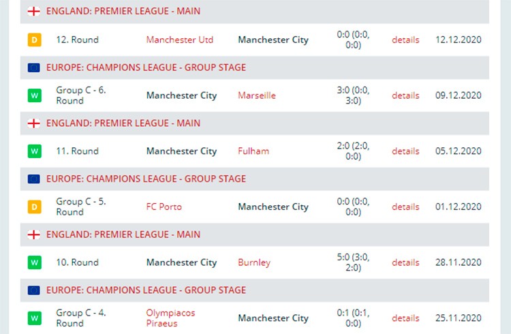Image resolution: width=511 pixels, height=334 pixels.
Task: Click the win badge for Fulham match
Action: coord(35,151)
